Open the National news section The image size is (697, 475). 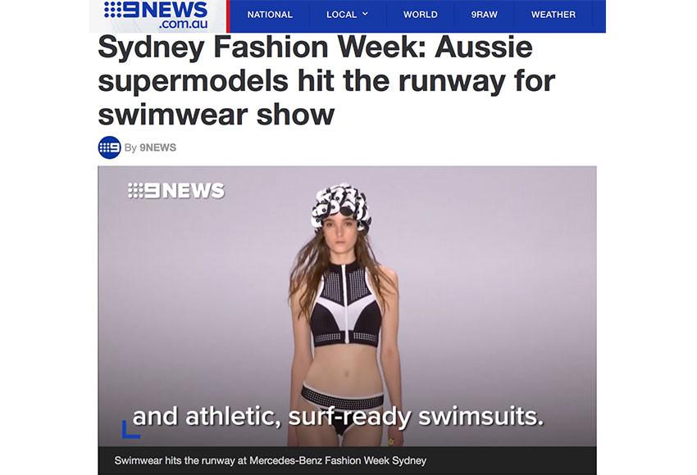270,15
